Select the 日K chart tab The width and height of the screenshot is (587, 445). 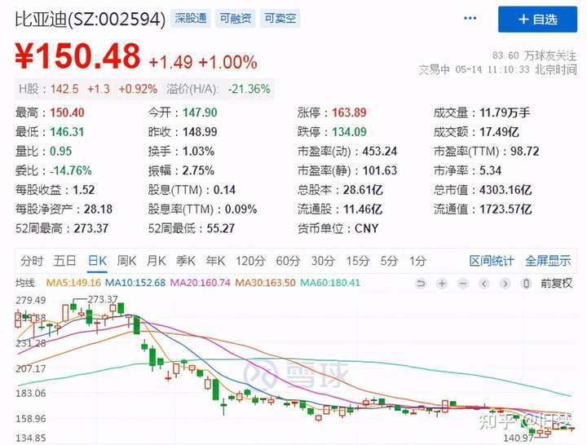[x=97, y=261]
